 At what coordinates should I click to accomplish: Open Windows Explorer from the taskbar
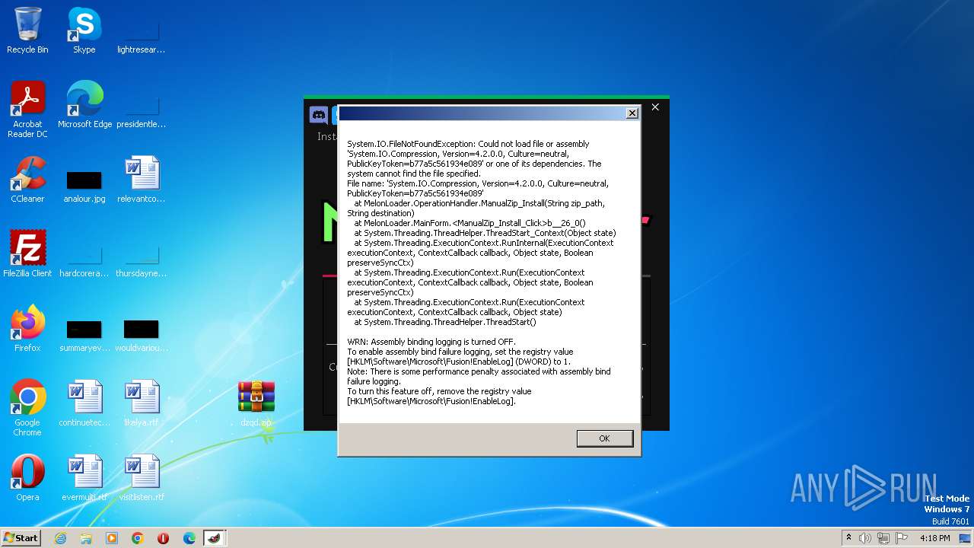click(86, 538)
